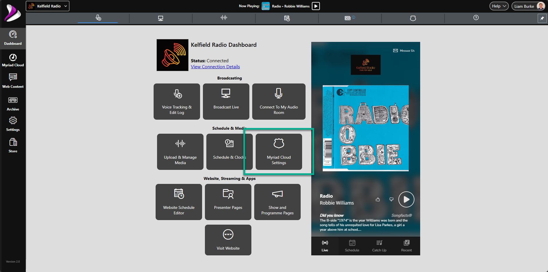Click the Version 2.0 text
This screenshot has width=548, height=272.
click(x=13, y=262)
